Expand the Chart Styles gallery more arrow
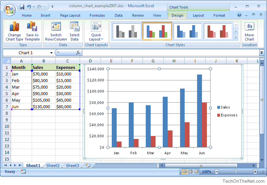The height and width of the screenshot is (185, 267). tap(236, 38)
